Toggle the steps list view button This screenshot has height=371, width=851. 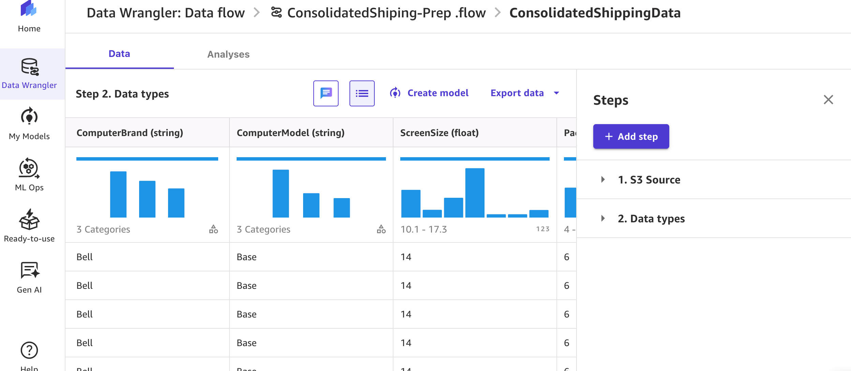362,93
